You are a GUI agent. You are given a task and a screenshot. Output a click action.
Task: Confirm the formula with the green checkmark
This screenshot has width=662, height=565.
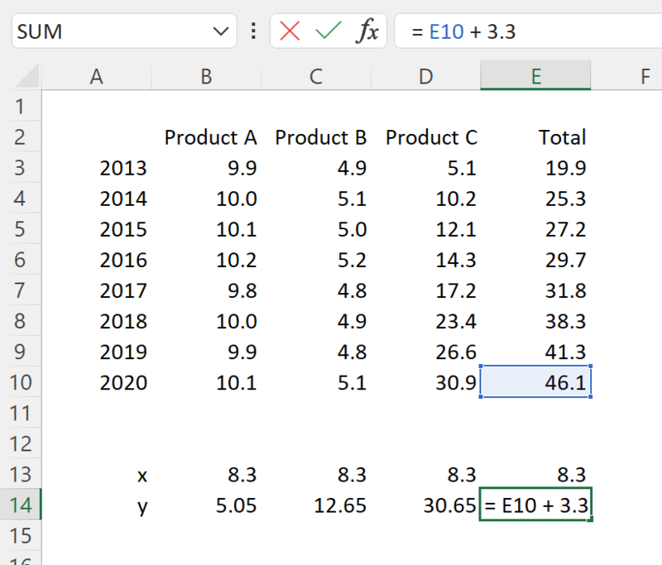(329, 31)
